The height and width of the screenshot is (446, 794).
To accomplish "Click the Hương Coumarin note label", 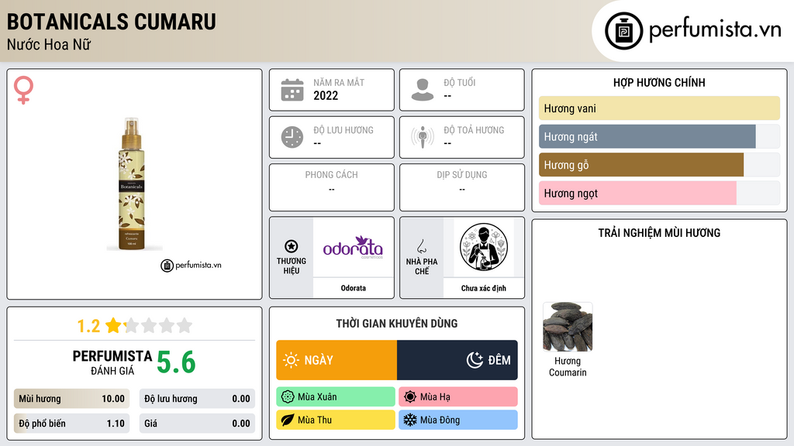I will point(568,366).
